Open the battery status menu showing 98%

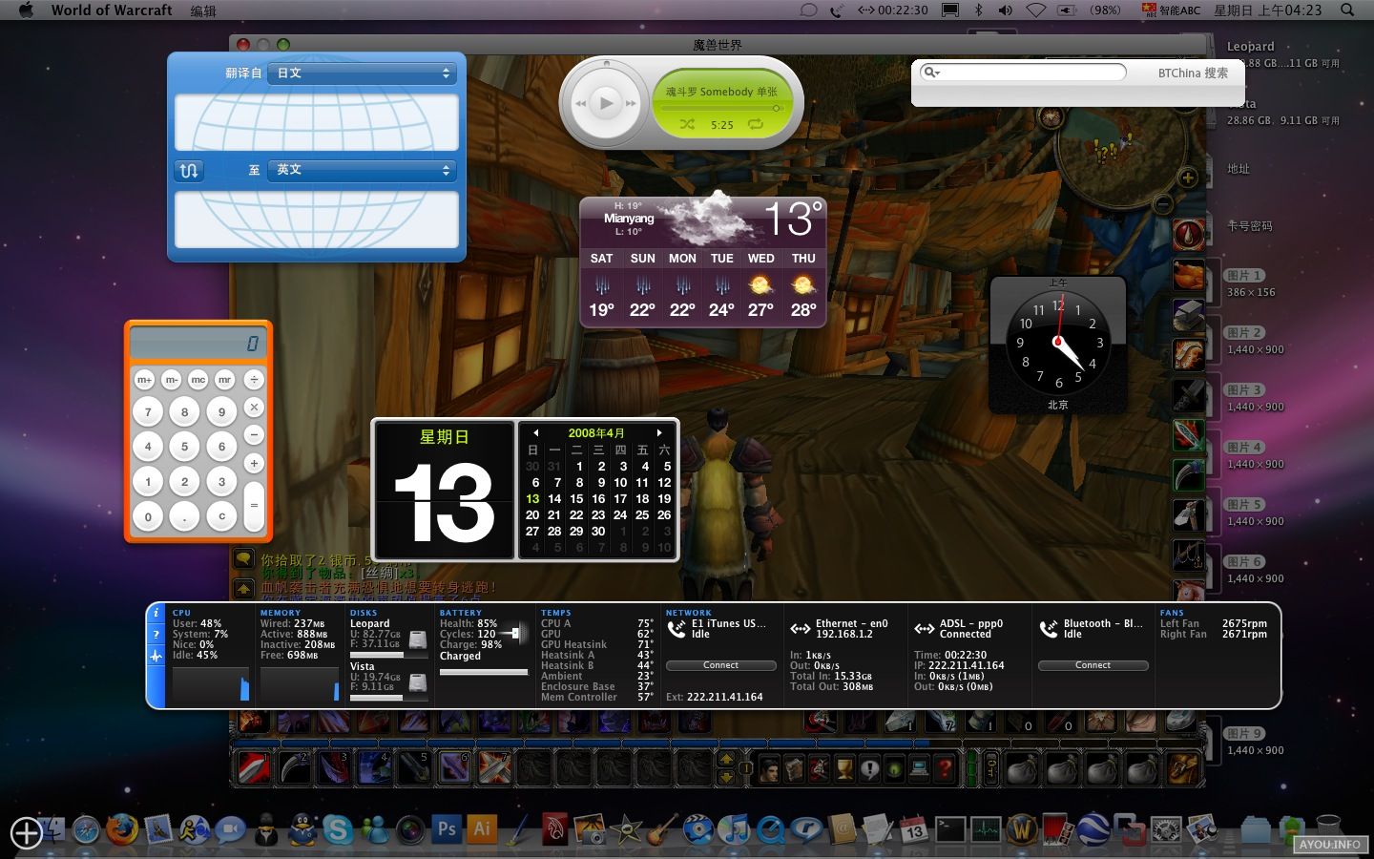[1089, 10]
